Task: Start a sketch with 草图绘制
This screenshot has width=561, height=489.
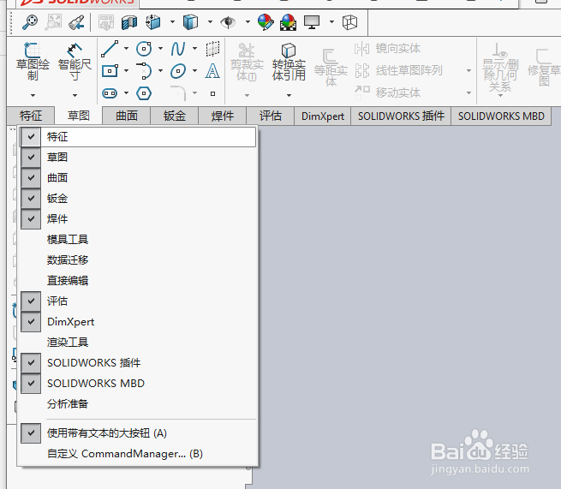Action: click(x=33, y=63)
